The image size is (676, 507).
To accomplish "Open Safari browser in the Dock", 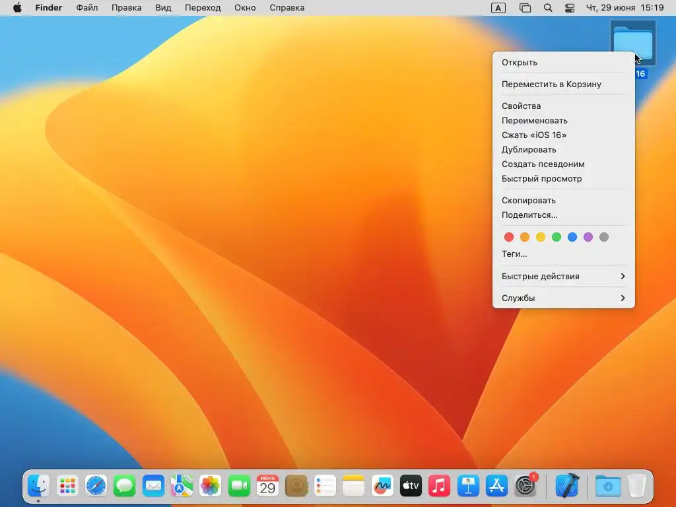I will (96, 486).
